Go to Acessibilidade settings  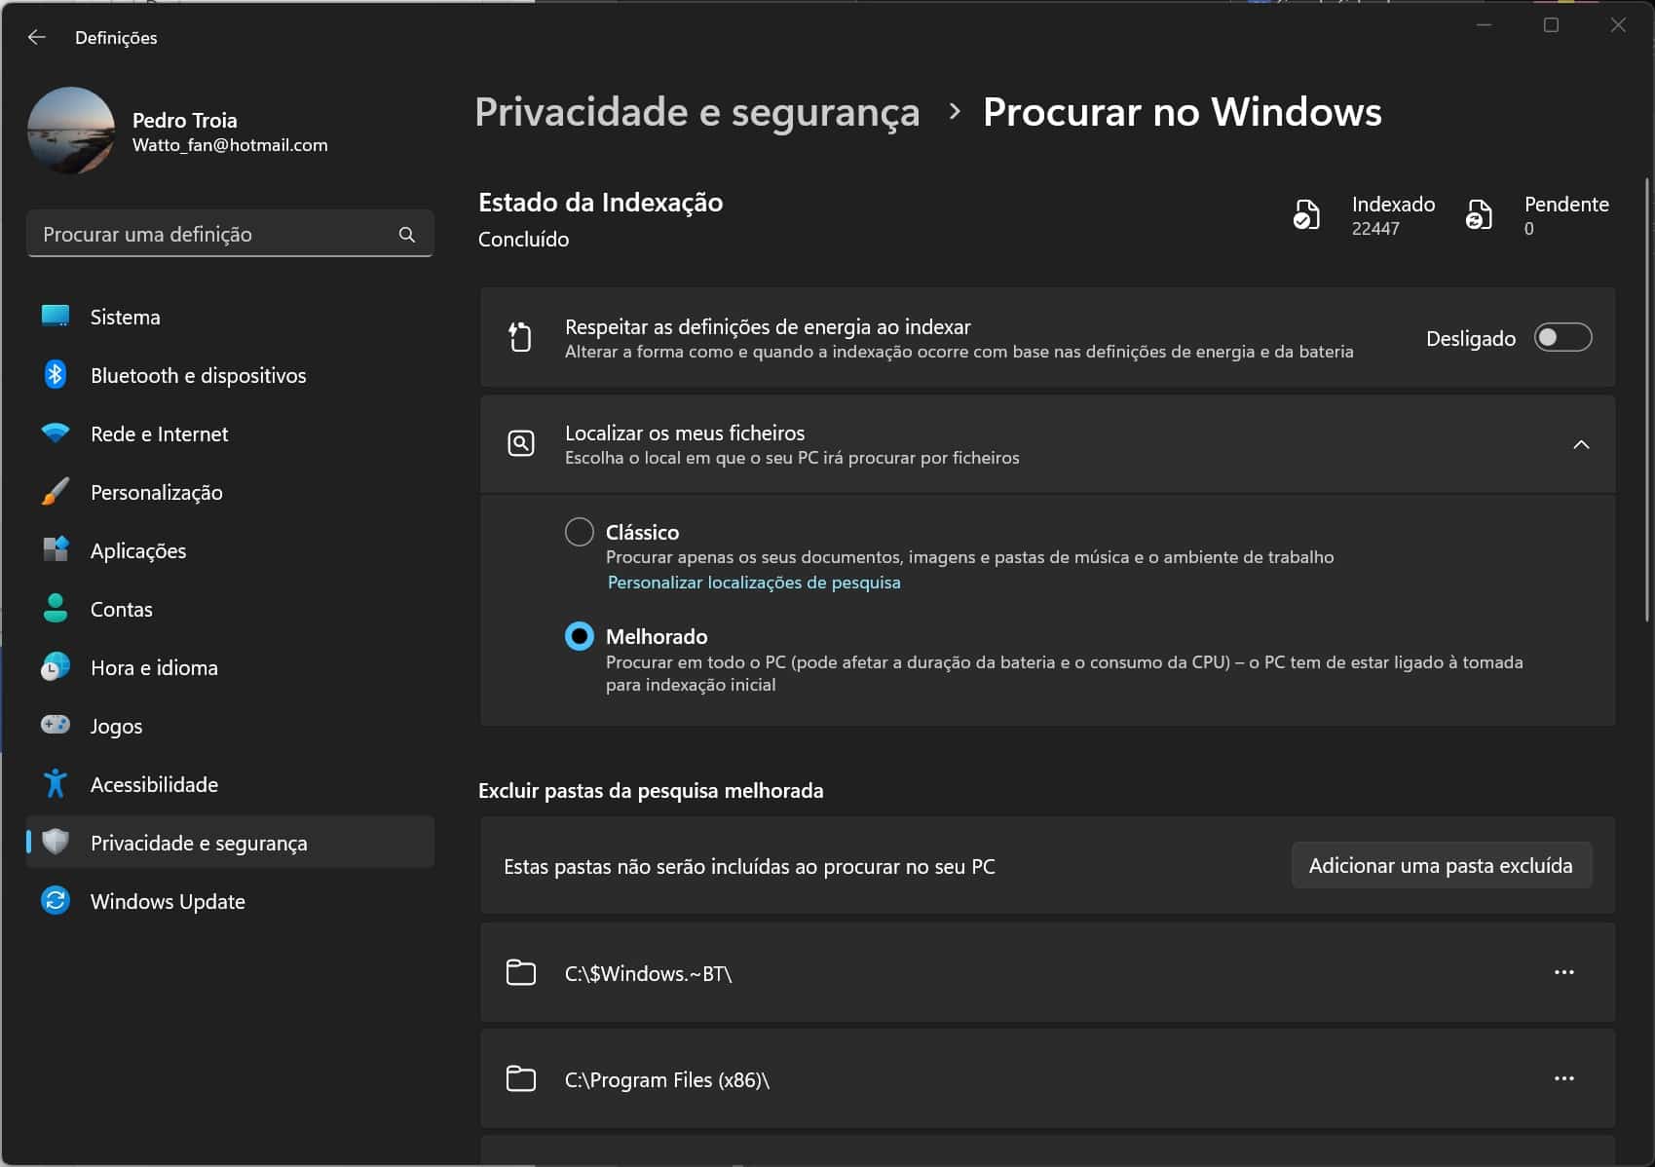[x=154, y=785]
